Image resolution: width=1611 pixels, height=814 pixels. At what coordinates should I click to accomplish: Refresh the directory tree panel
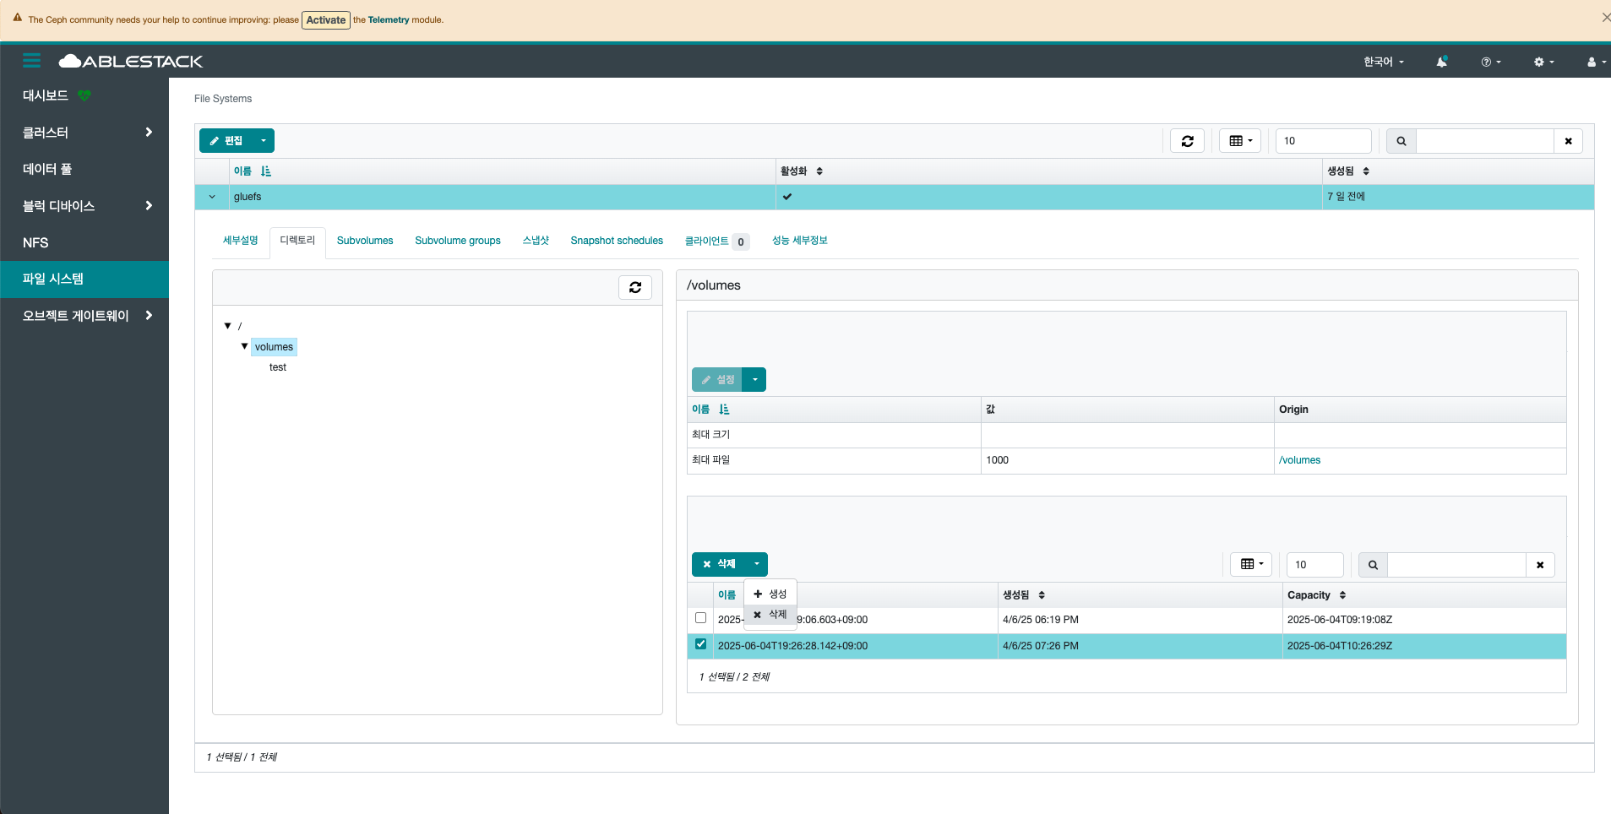click(x=634, y=288)
